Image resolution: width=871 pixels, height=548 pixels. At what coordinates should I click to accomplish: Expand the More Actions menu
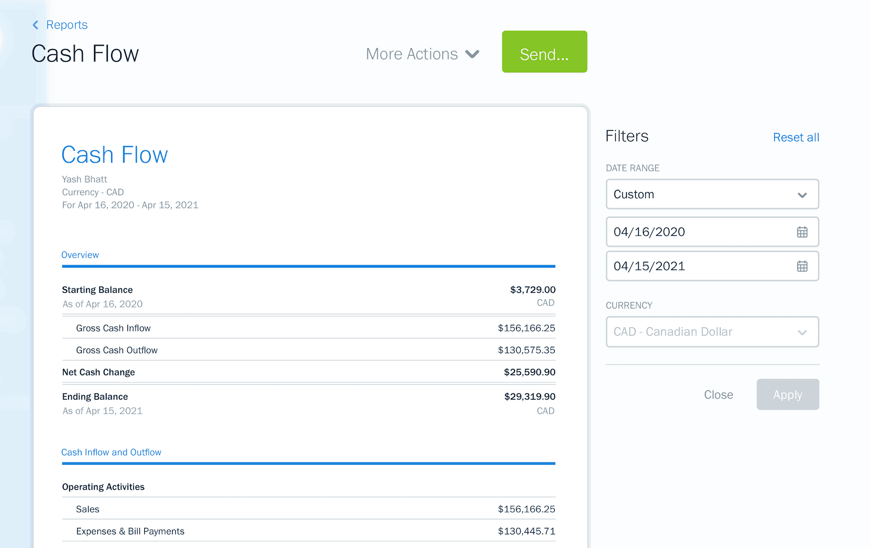422,54
